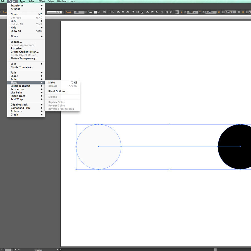Click Vertical Distribute Bottom icon
Image resolution: width=251 pixels, height=251 pixels.
tap(157, 12)
